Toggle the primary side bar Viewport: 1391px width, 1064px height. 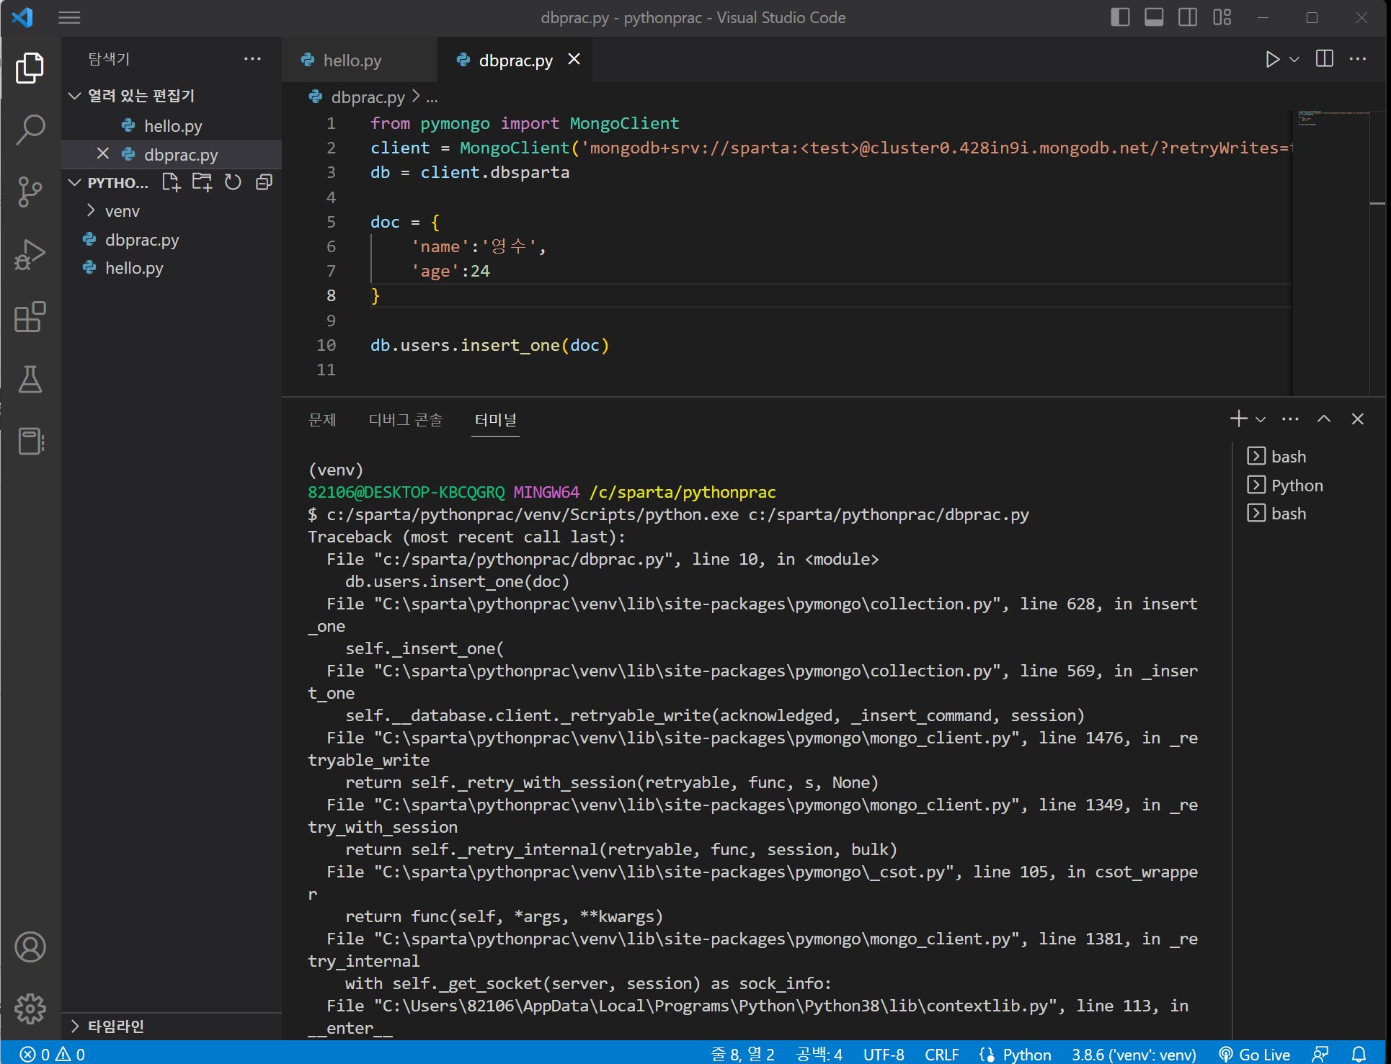click(1120, 17)
